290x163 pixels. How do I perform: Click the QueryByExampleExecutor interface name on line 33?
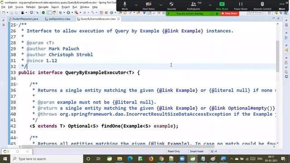click(x=96, y=72)
